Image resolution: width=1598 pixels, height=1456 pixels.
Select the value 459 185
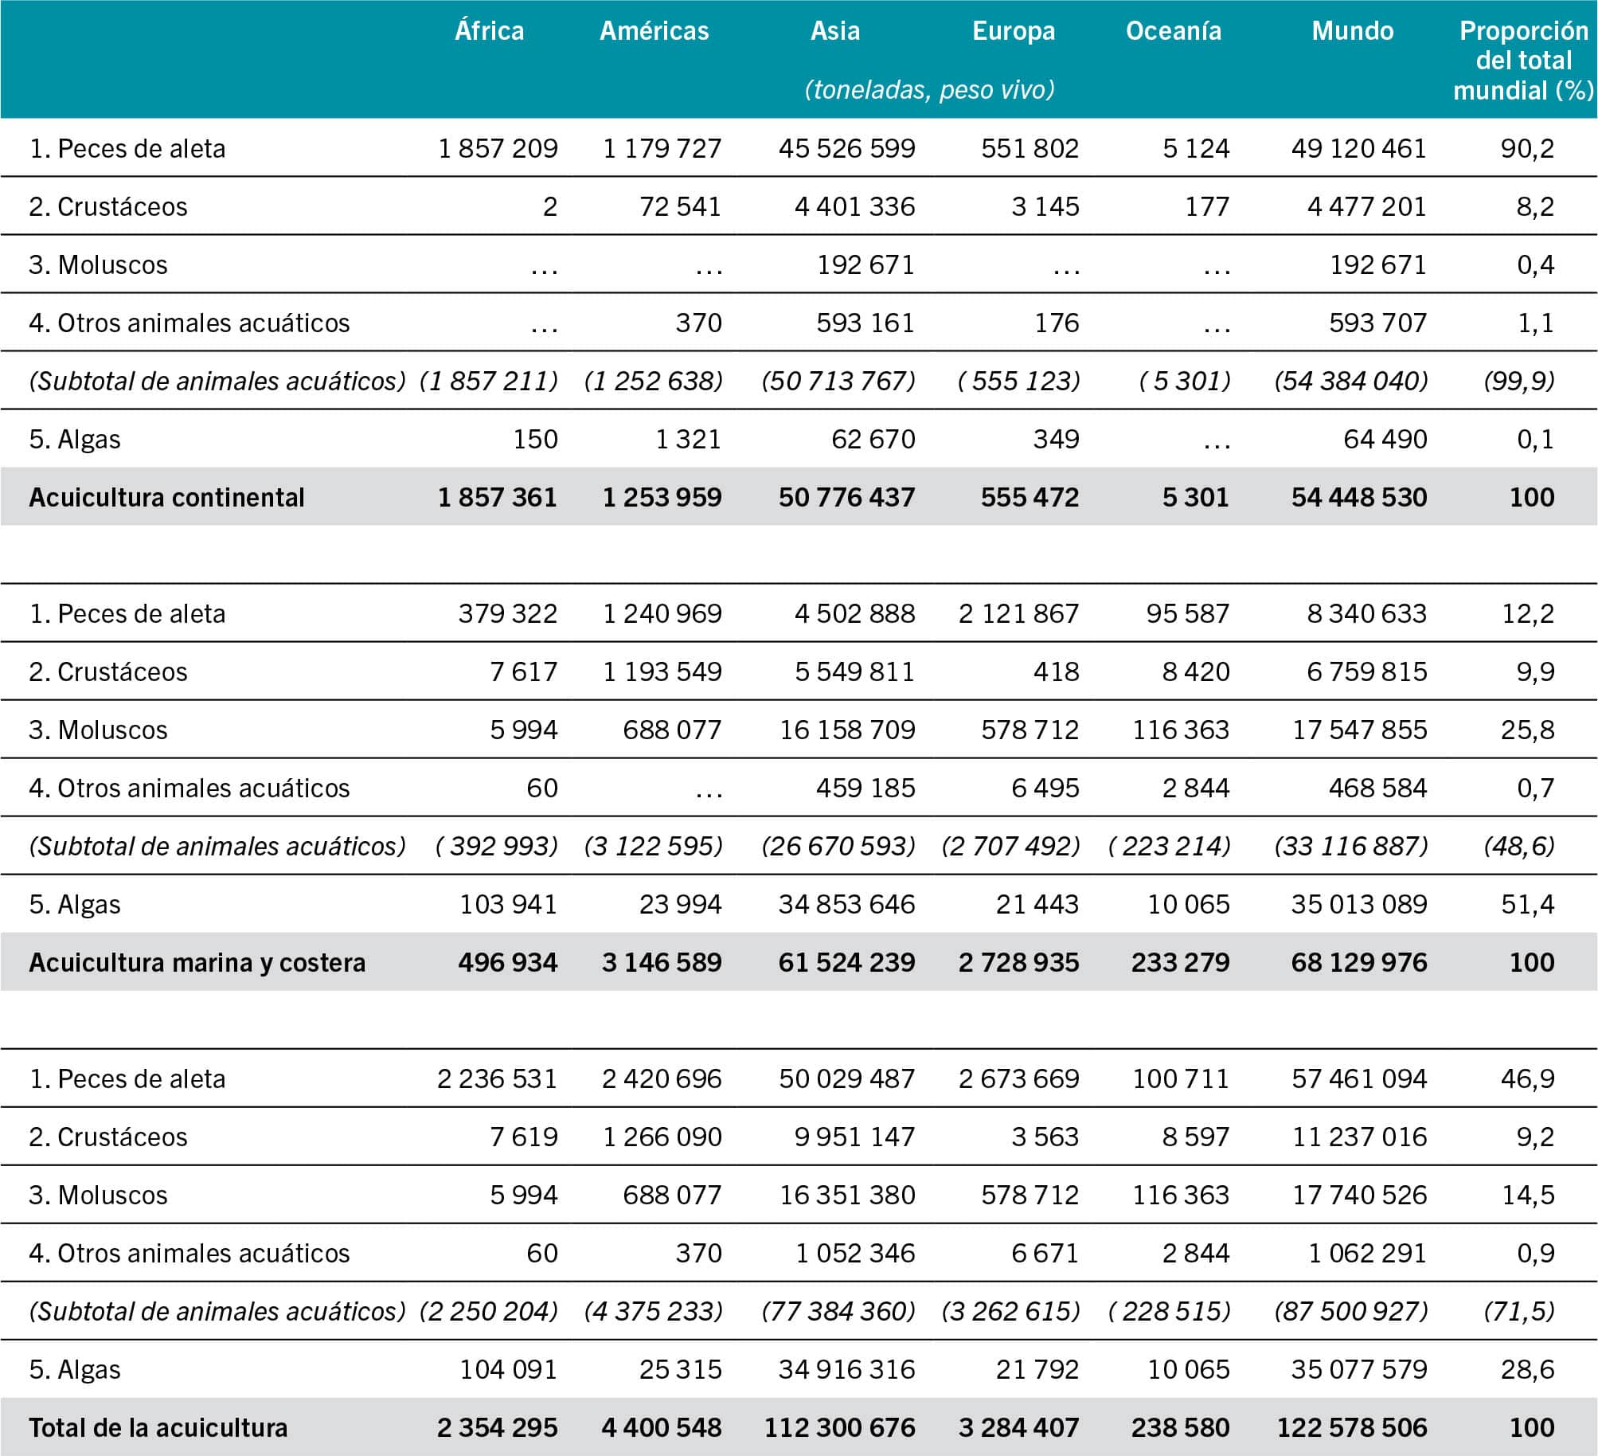[865, 788]
